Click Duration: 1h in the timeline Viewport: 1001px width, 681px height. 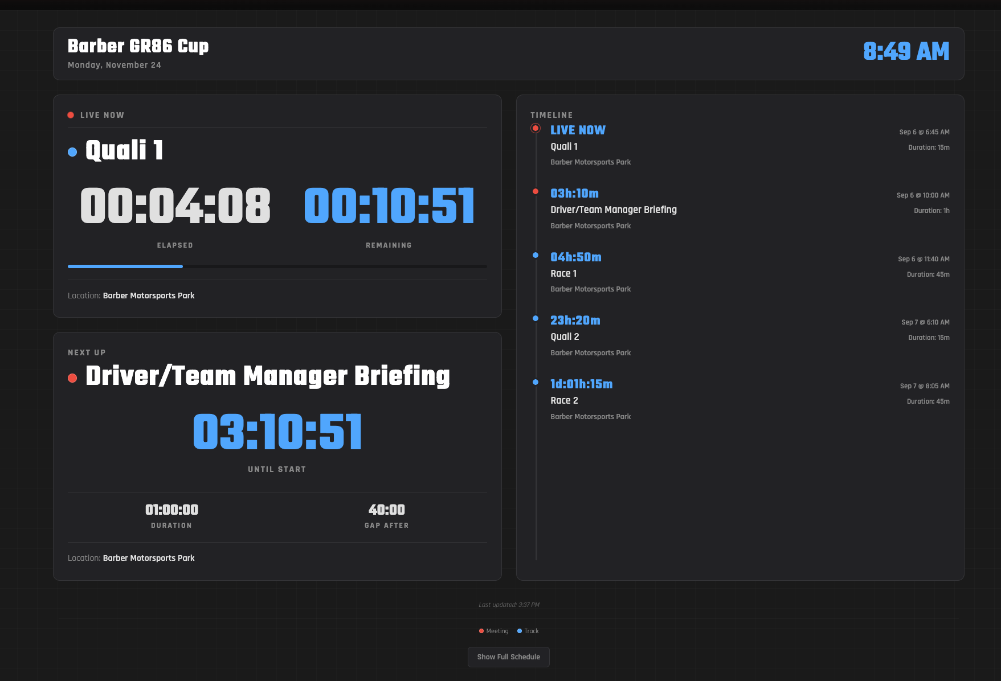point(931,211)
